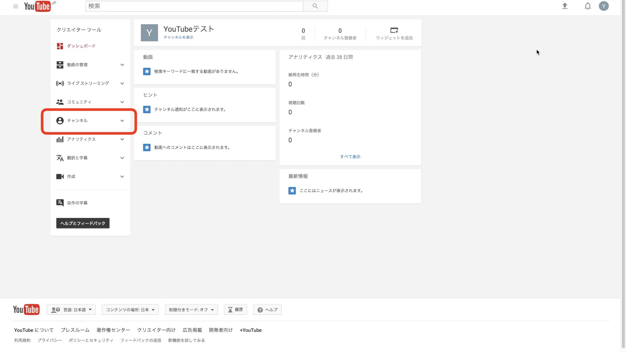
Task: Click the search magnifier button
Action: pos(315,6)
